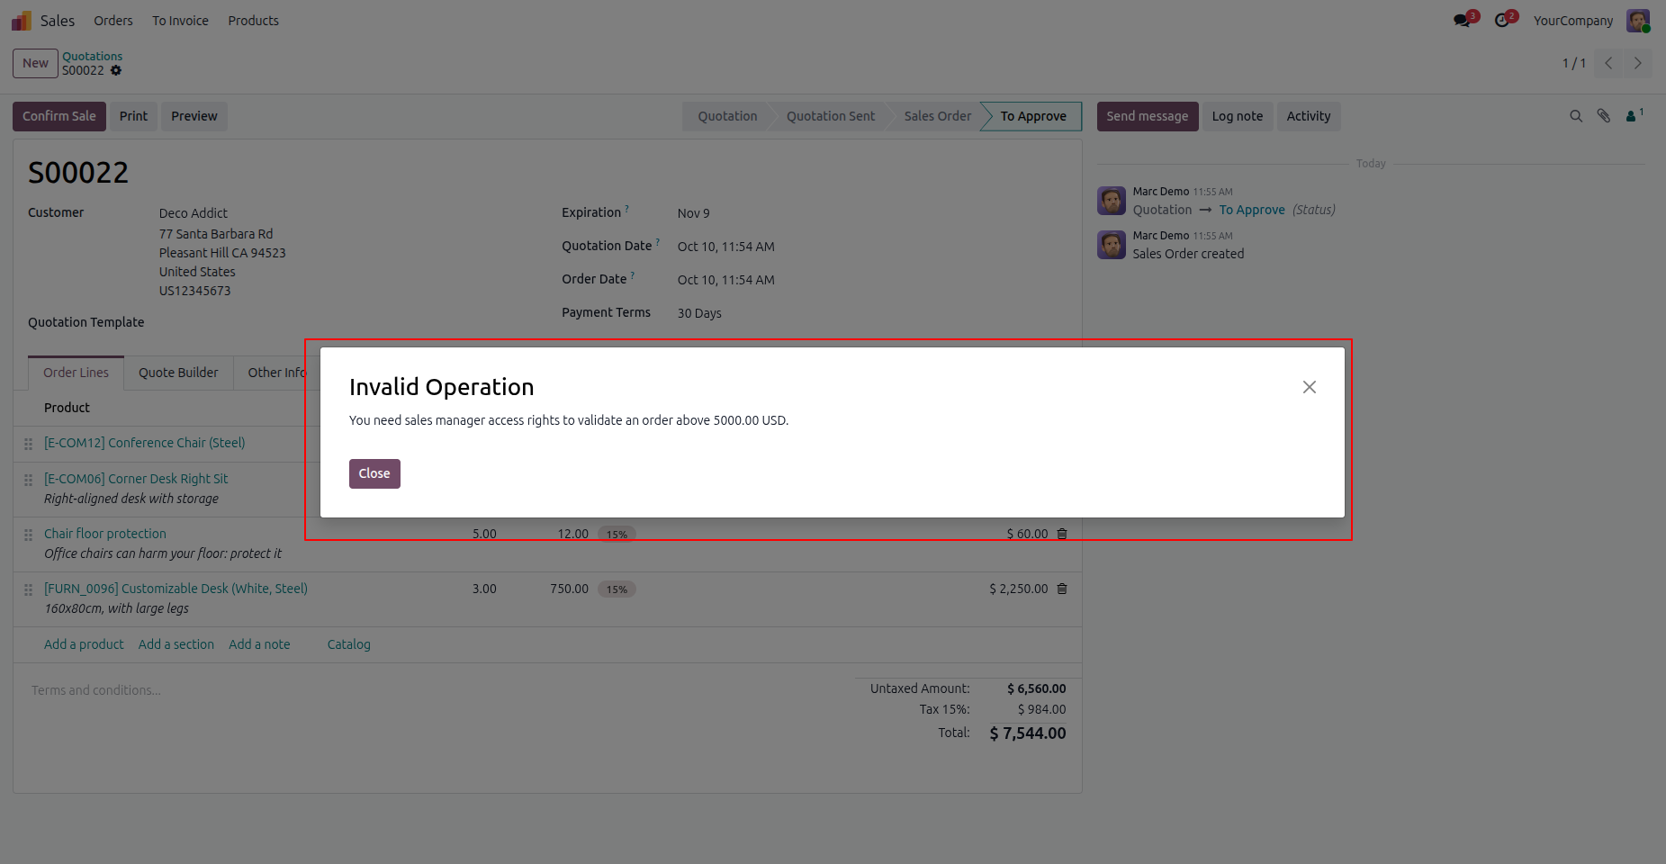Switch to the Other Info tab
Viewport: 1666px width, 864px height.
277,373
